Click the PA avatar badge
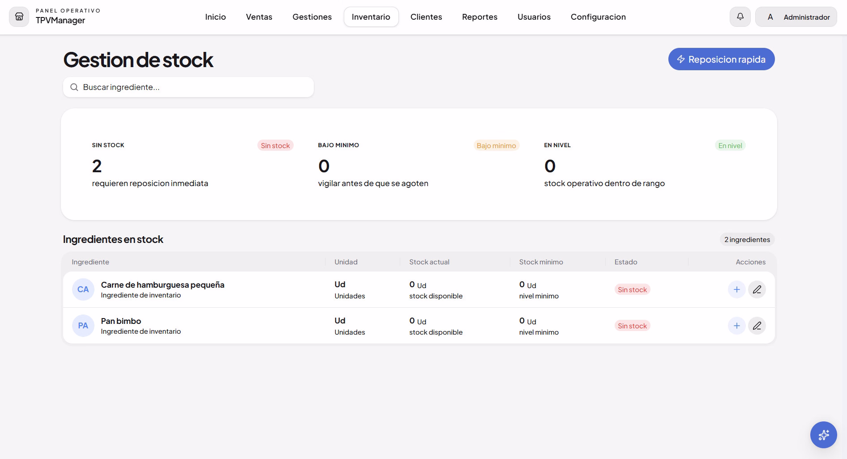This screenshot has height=459, width=847. 83,326
